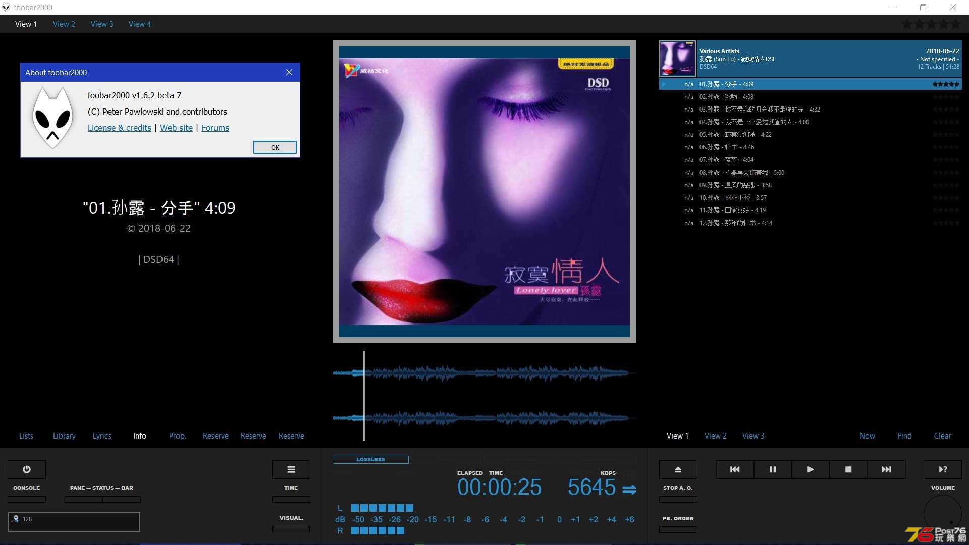Open the Library tab in the left panel
The image size is (969, 545).
[x=64, y=435]
